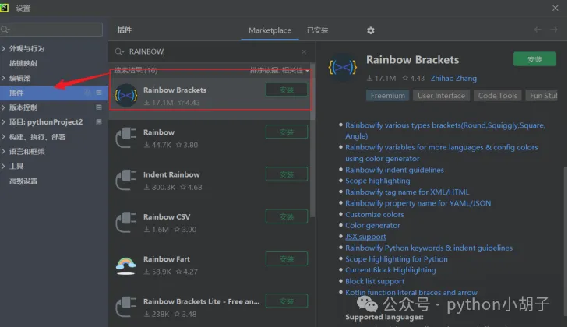
Task: Select 高级设置 in settings tree
Action: (x=23, y=181)
